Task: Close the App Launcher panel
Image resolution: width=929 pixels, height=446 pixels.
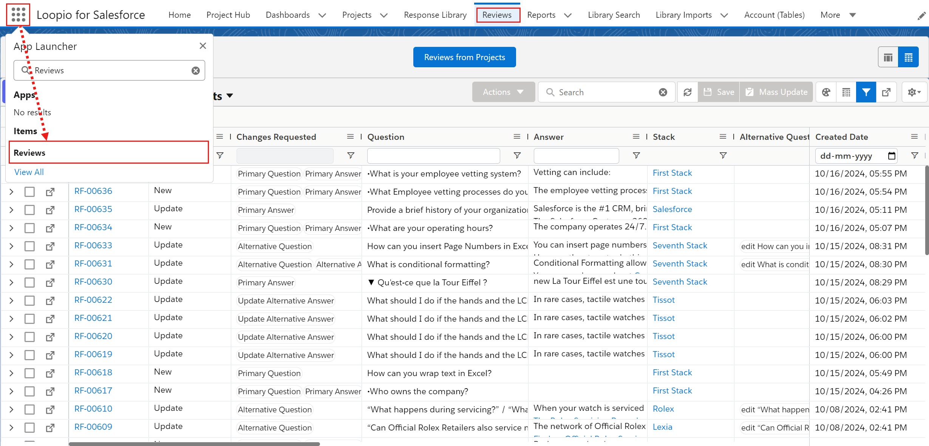Action: (x=203, y=46)
